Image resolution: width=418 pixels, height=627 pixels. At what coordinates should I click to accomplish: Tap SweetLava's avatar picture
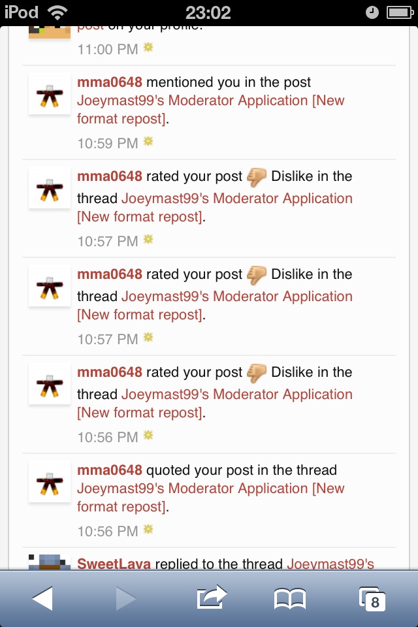pos(50,562)
